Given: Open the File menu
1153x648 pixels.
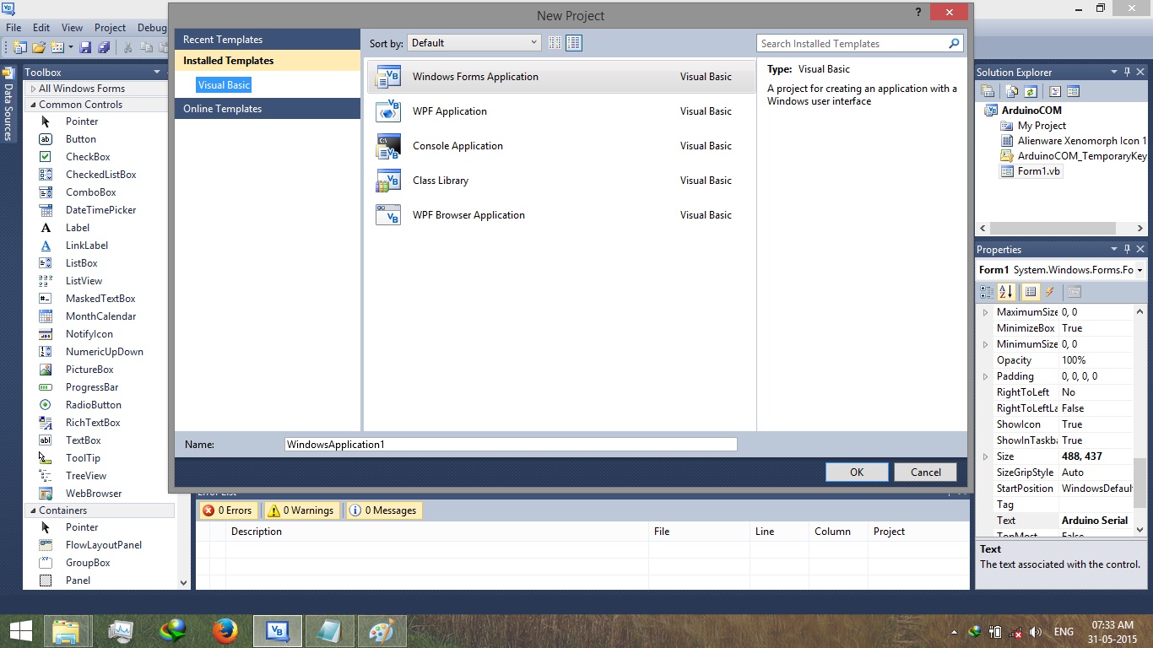Looking at the screenshot, I should [14, 28].
